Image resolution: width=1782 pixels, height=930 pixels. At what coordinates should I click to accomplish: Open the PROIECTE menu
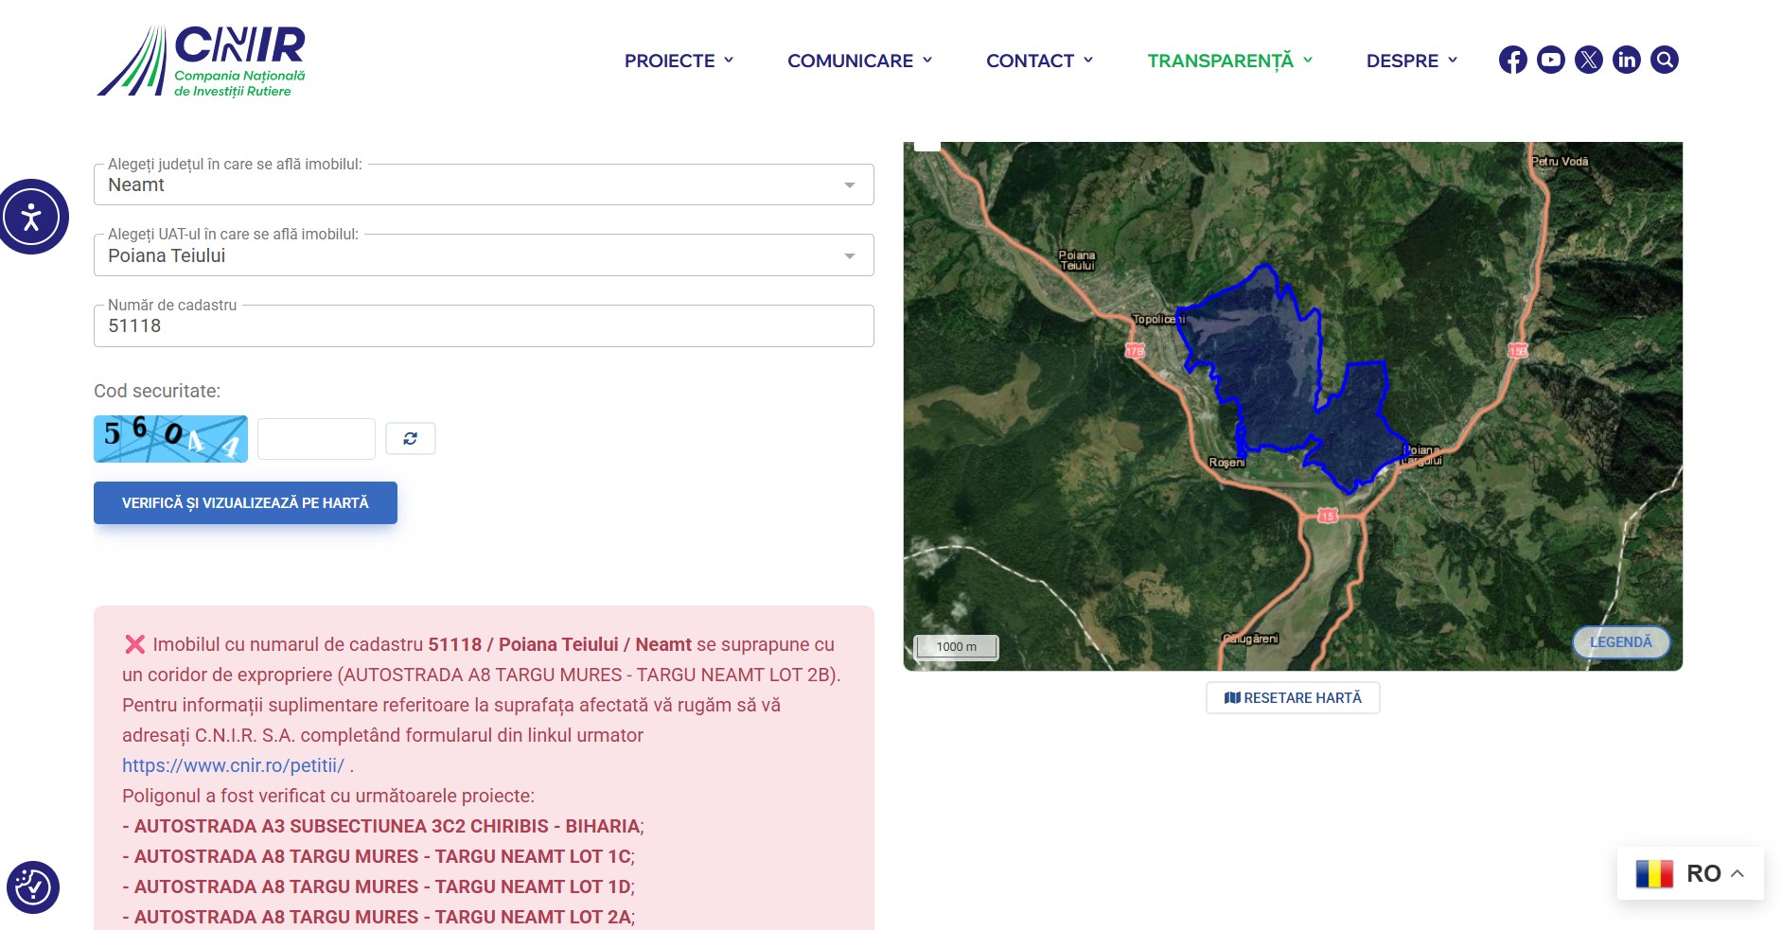coord(679,61)
